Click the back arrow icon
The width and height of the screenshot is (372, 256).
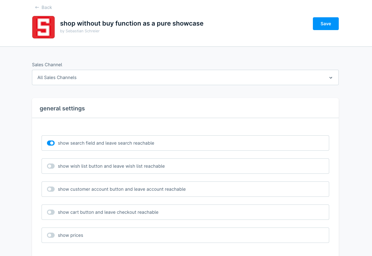(x=37, y=7)
